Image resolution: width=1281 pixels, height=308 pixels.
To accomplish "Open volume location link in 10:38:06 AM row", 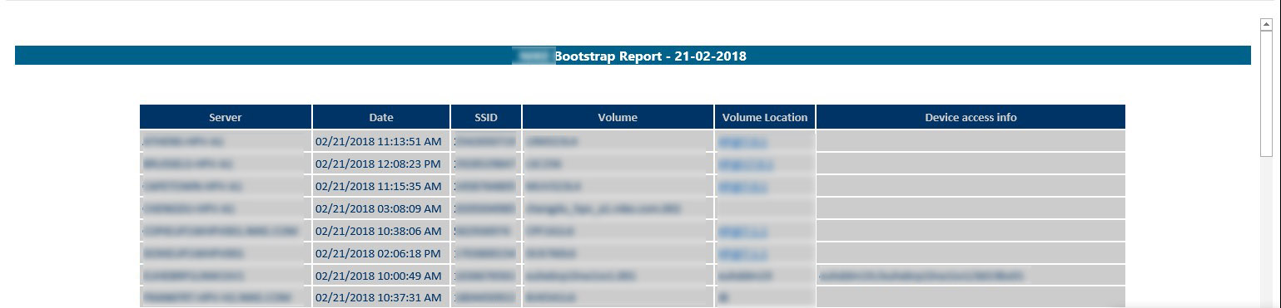I will (742, 232).
